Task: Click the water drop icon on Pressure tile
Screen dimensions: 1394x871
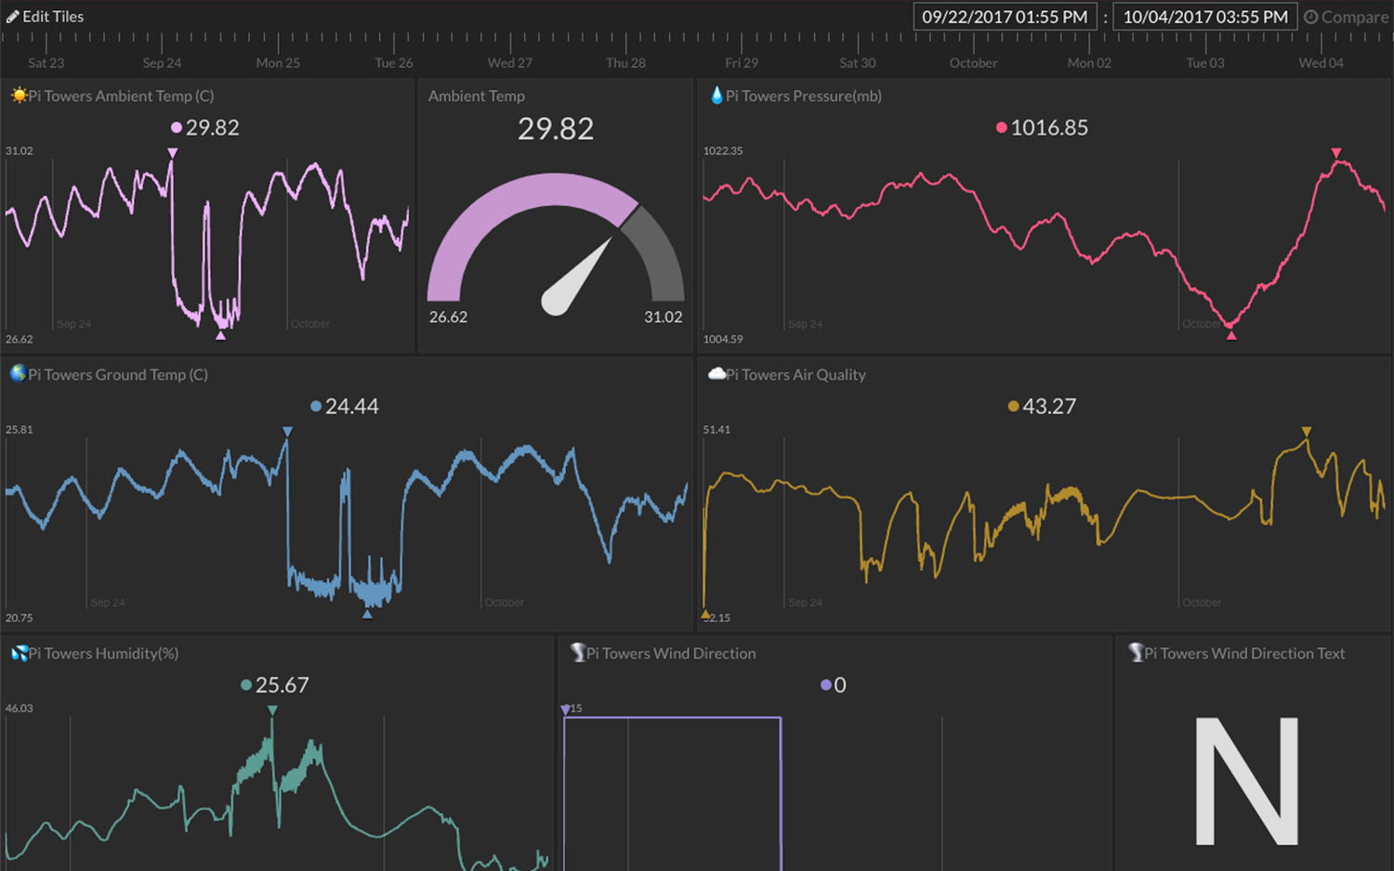Action: 717,96
